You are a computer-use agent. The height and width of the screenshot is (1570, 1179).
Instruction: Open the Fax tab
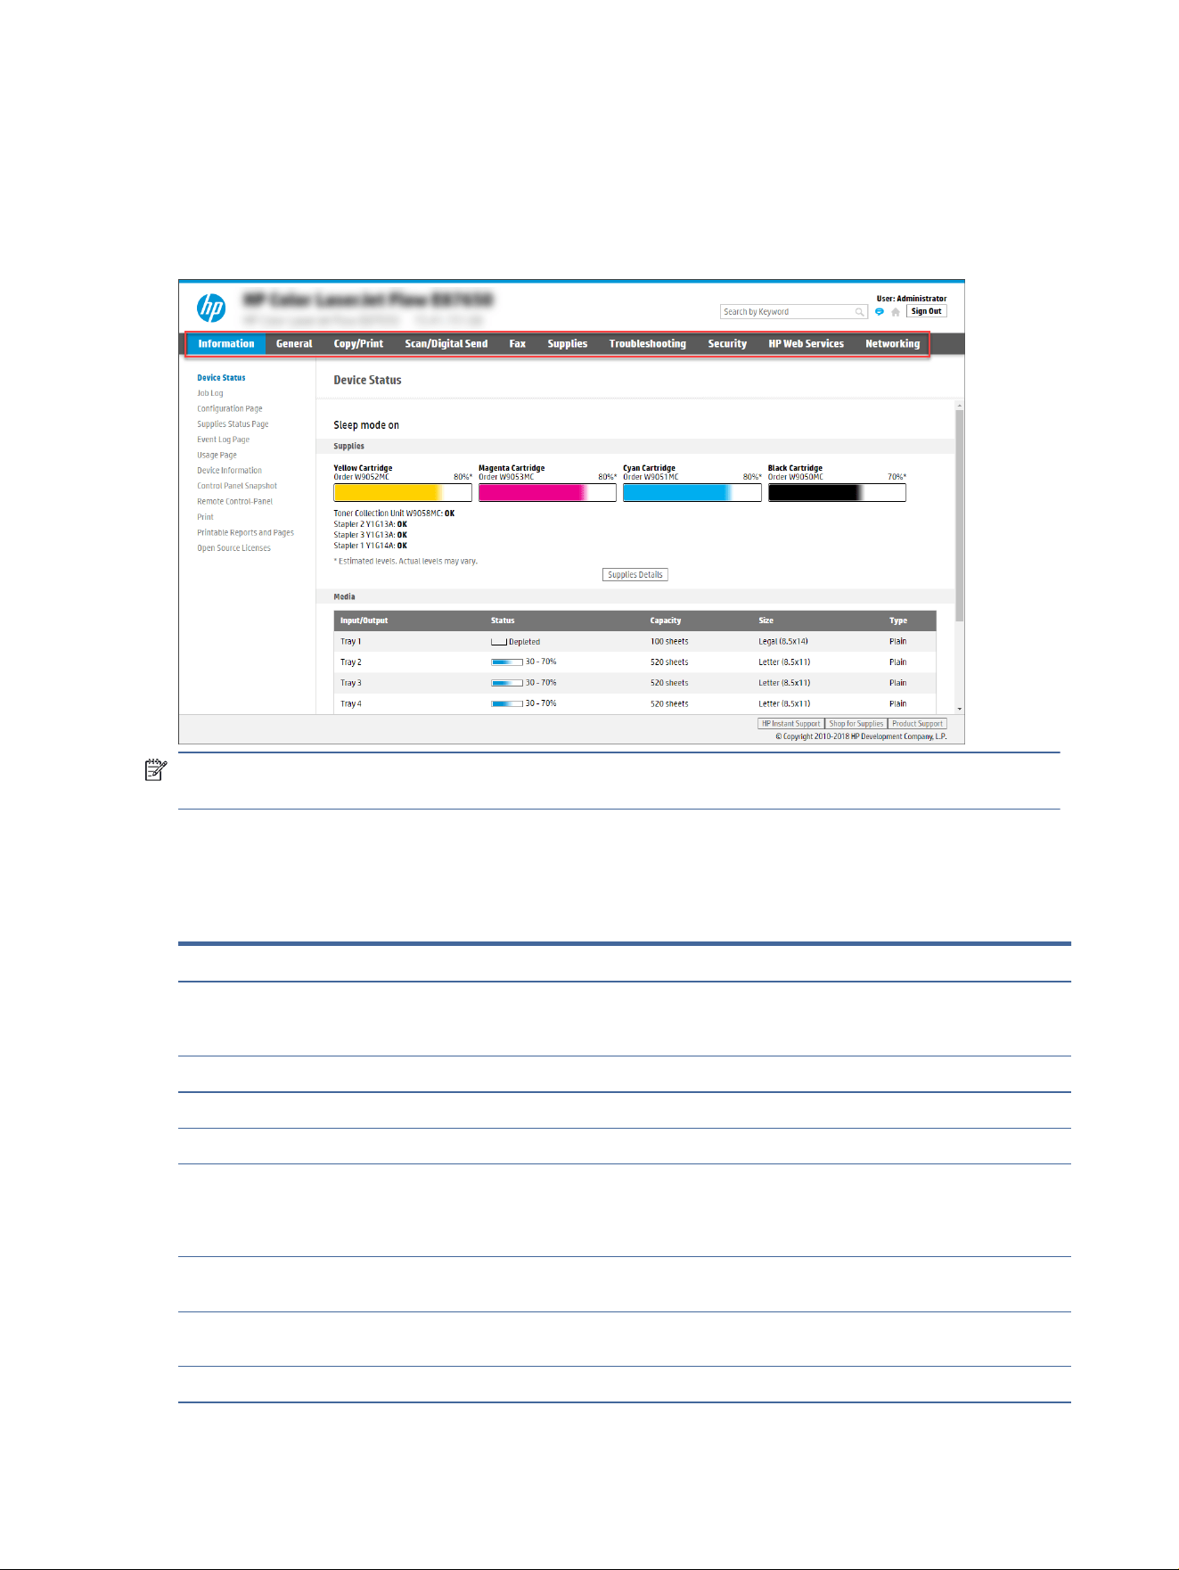click(x=518, y=344)
